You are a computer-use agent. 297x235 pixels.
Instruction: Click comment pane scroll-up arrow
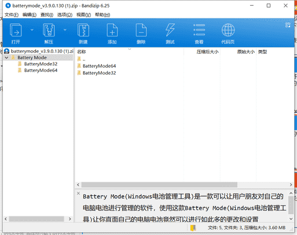click(x=291, y=193)
